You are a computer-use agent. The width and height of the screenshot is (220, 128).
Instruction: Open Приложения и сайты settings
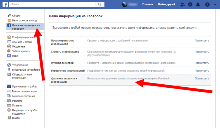tap(25, 87)
